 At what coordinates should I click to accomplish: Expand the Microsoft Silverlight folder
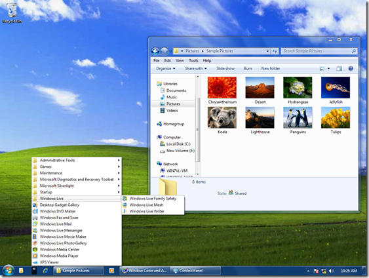tap(77, 186)
